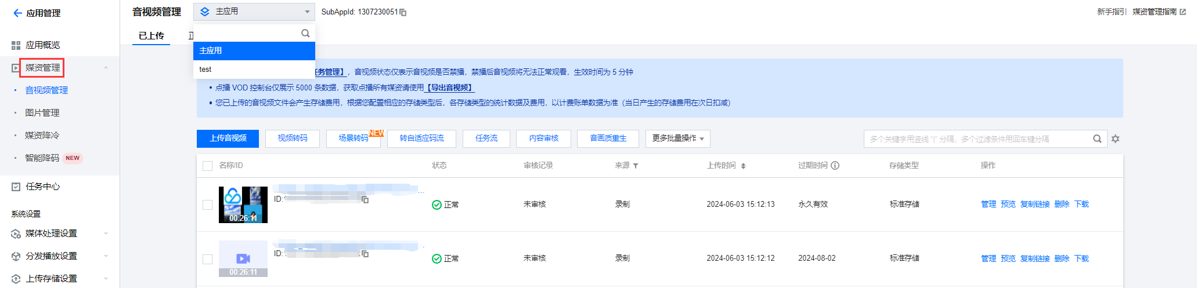The image size is (1197, 288).
Task: Open the 更多批量操作 dropdown
Action: 677,138
